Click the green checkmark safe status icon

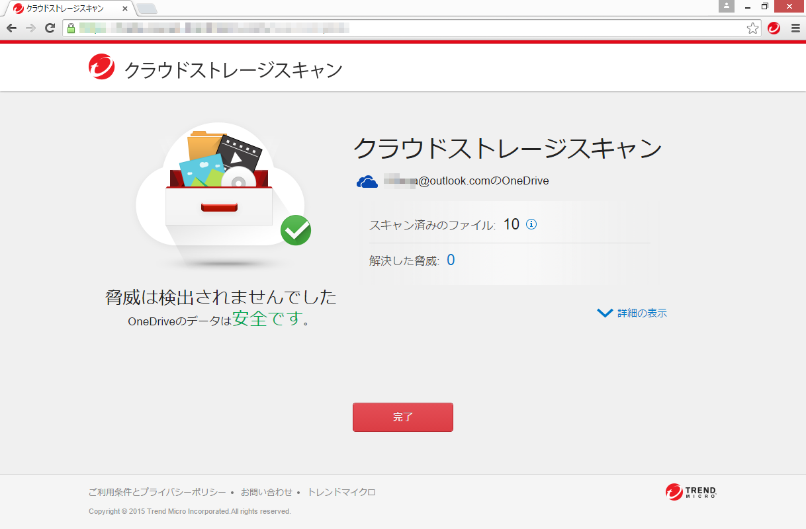[x=295, y=230]
